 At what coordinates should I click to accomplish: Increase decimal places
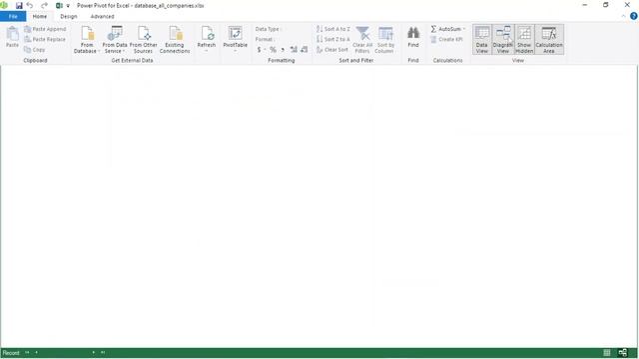[294, 50]
